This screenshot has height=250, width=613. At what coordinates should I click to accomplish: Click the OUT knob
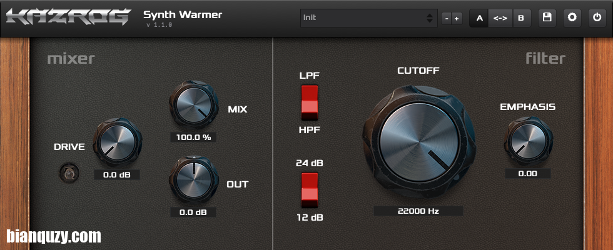point(193,179)
